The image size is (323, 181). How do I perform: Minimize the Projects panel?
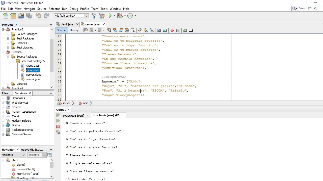pyautogui.click(x=51, y=25)
